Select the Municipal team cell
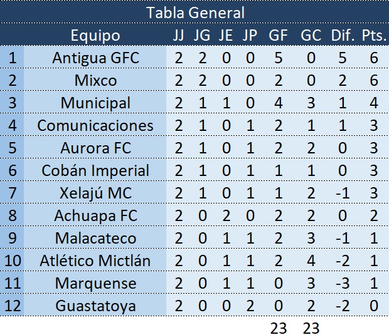The width and height of the screenshot is (389, 335). [95, 103]
